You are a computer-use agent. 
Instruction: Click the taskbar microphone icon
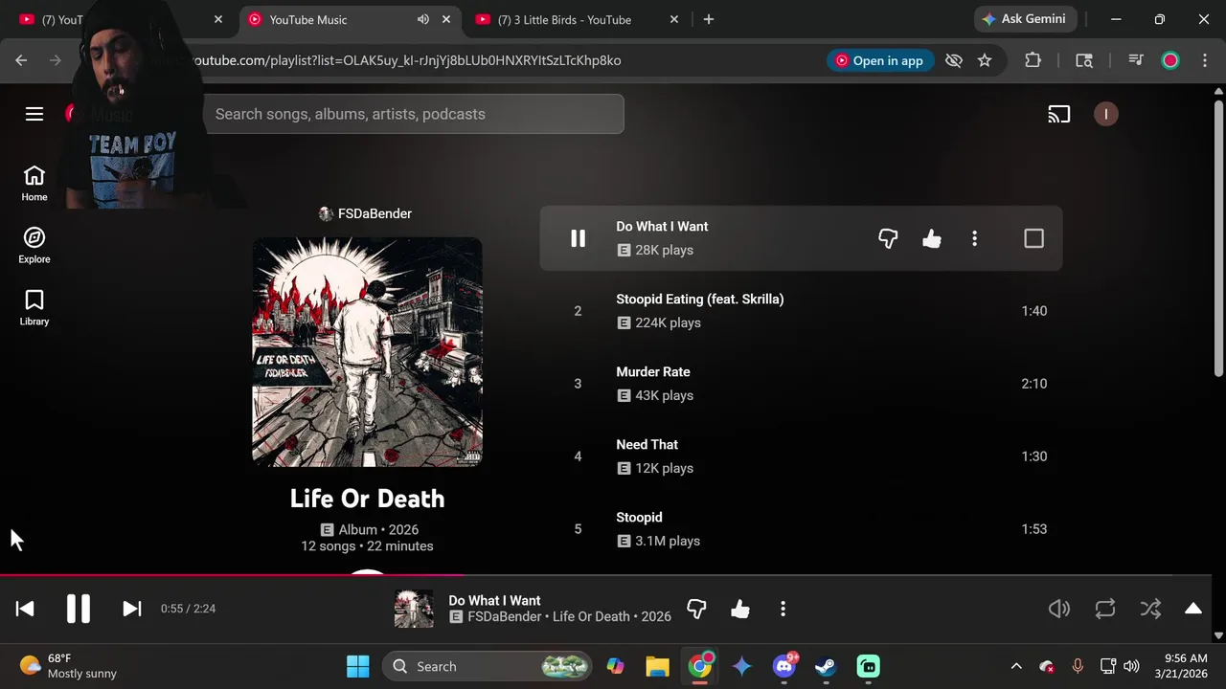click(1078, 666)
